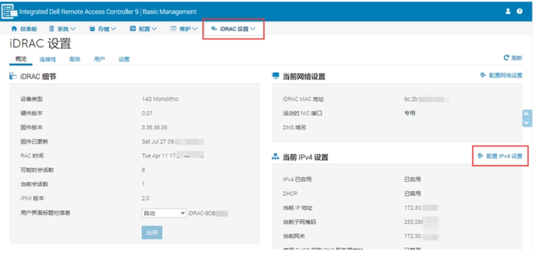Click the 当前会话数 label
533x255 pixels.
(x=34, y=184)
